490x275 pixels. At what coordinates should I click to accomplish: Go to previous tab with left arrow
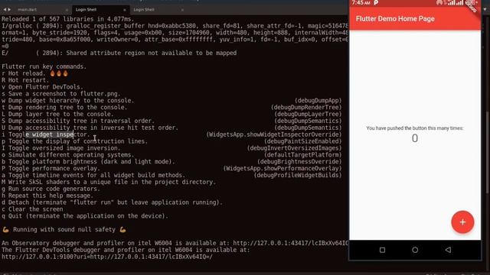coord(5,10)
